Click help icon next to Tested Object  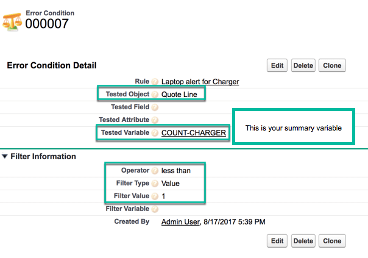coord(155,95)
